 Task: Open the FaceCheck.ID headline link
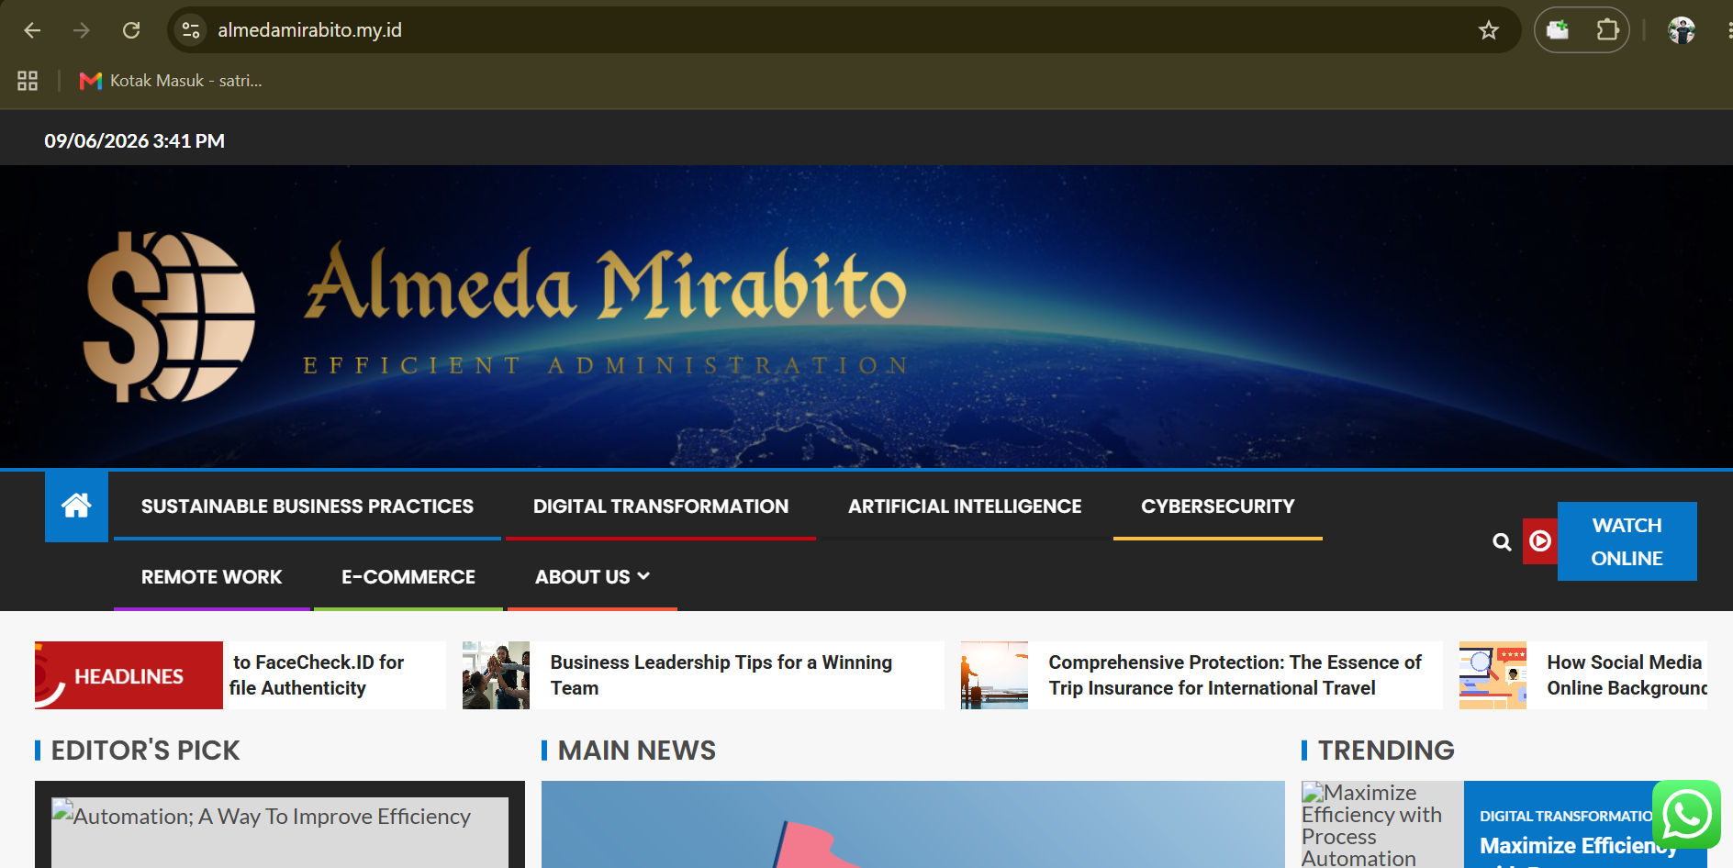point(317,675)
